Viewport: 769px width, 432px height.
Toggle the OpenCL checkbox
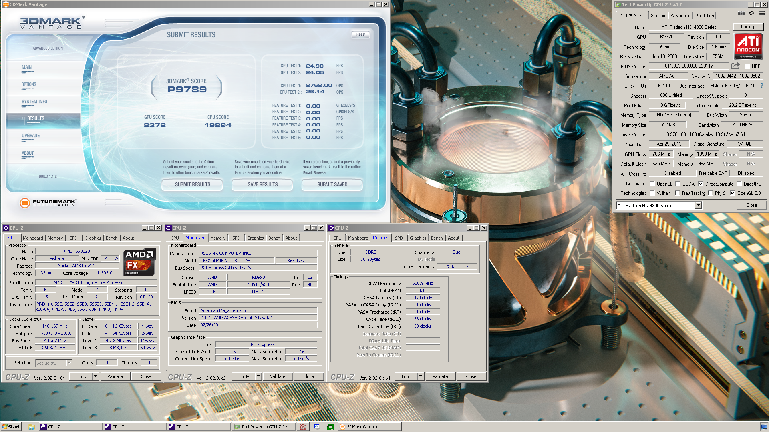pos(652,184)
